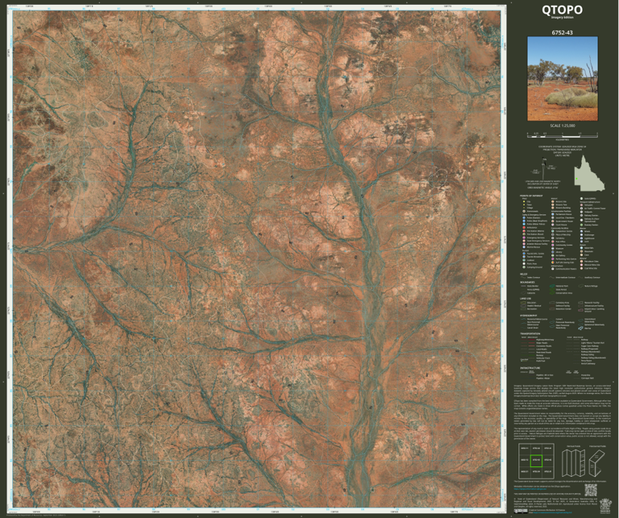Click the Library legend icon
The image size is (619, 518).
[553, 252]
